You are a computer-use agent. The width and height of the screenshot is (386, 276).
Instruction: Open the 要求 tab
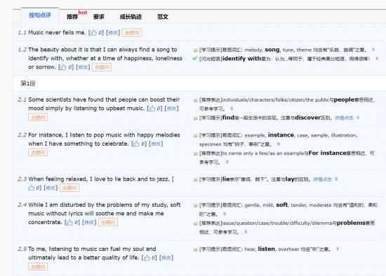[99, 17]
